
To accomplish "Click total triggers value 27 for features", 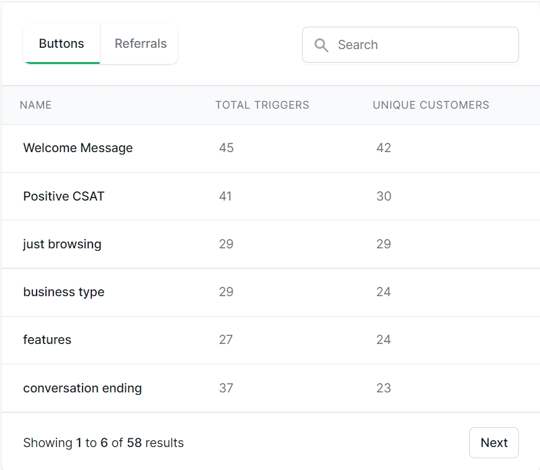I will pyautogui.click(x=226, y=340).
